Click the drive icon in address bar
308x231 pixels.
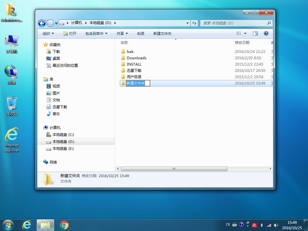tap(62, 23)
